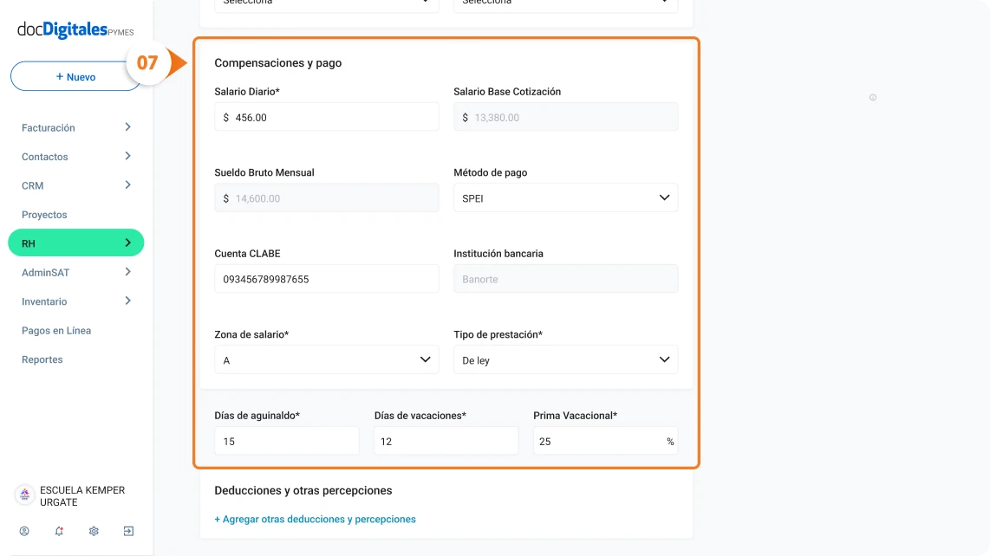Expand the Facturación menu chevron
The image size is (990, 556).
point(127,126)
